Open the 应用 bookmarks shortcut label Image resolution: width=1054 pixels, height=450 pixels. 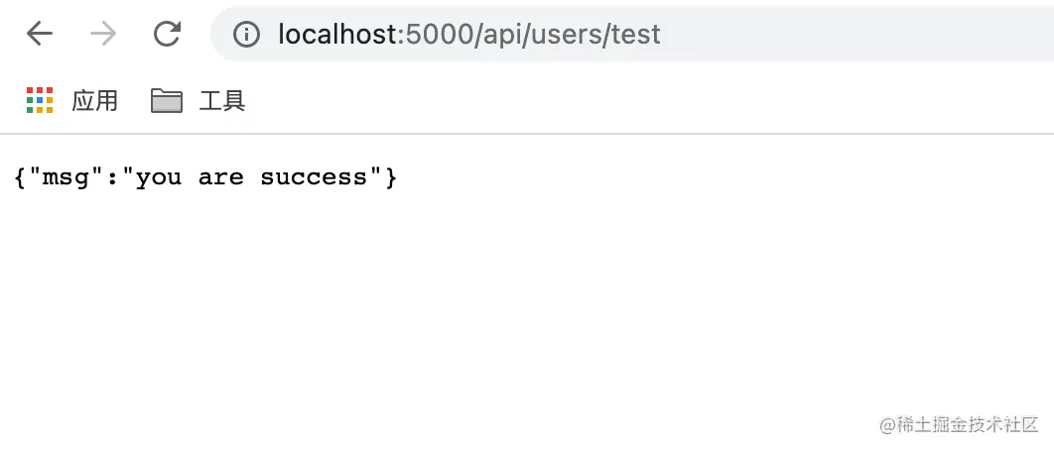tap(95, 100)
